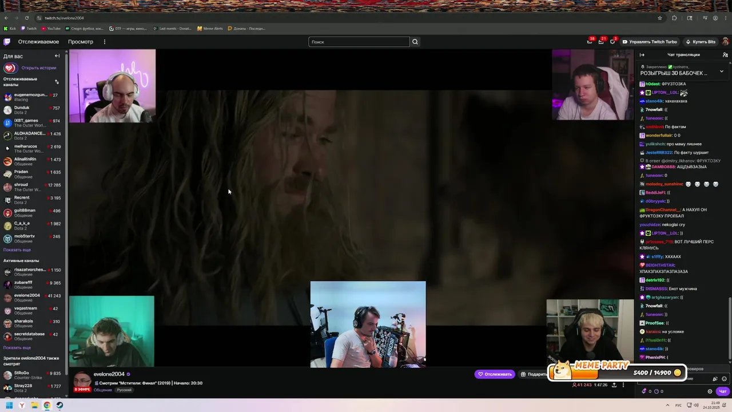The width and height of the screenshot is (732, 412).
Task: Click the Русский language tag
Action: point(124,390)
